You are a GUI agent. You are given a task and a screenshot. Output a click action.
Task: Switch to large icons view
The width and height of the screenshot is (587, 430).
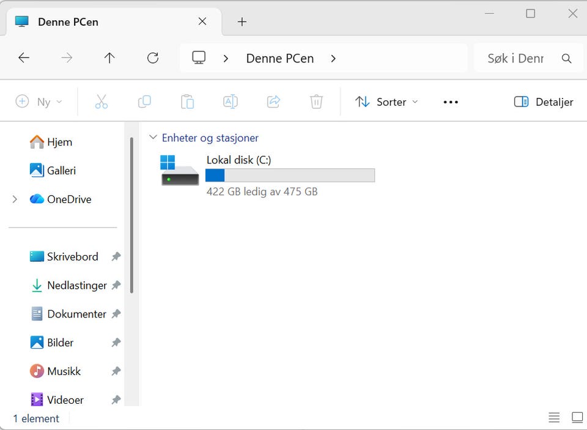[x=577, y=417]
